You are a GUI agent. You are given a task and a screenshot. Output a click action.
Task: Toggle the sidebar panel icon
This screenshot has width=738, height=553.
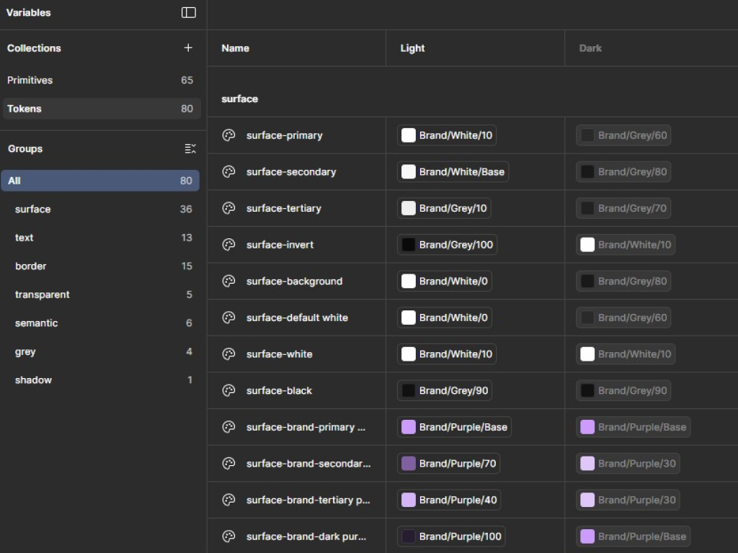(189, 12)
